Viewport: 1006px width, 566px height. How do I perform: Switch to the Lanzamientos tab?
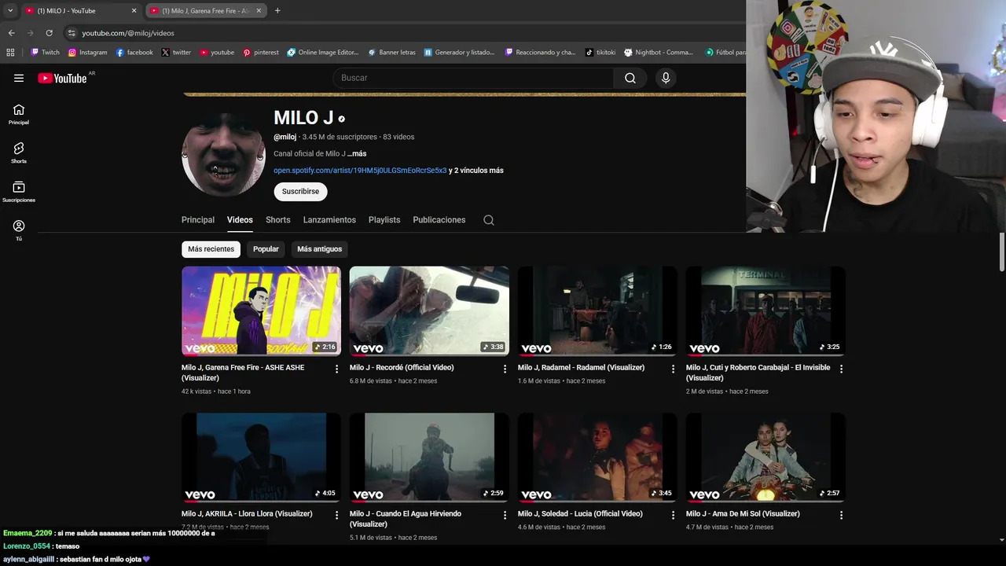(329, 220)
